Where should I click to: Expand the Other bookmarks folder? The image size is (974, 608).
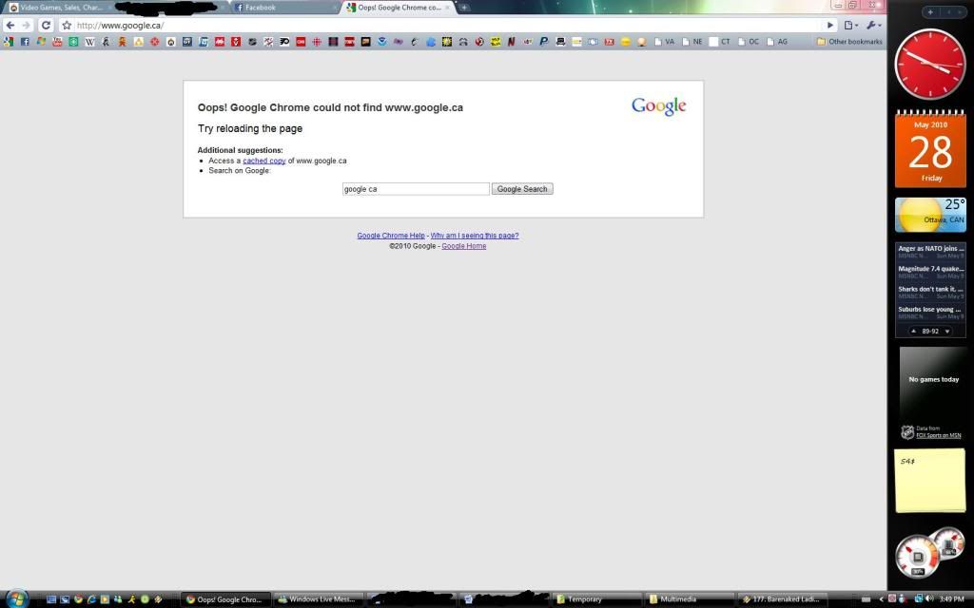click(x=849, y=42)
